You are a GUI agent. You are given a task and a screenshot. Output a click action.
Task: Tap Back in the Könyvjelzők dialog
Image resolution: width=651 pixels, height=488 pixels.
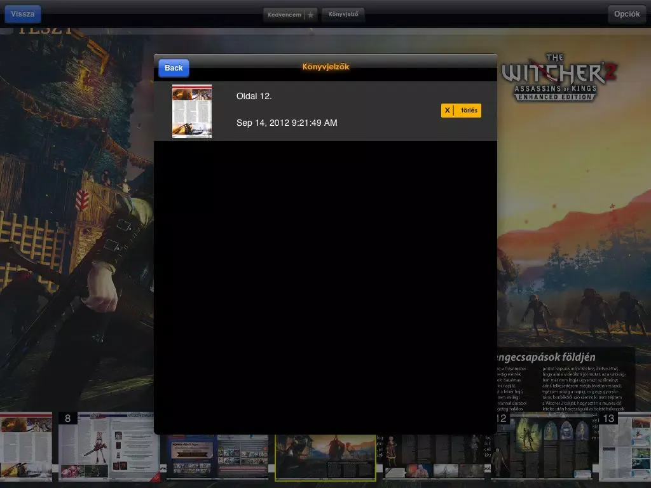point(174,68)
